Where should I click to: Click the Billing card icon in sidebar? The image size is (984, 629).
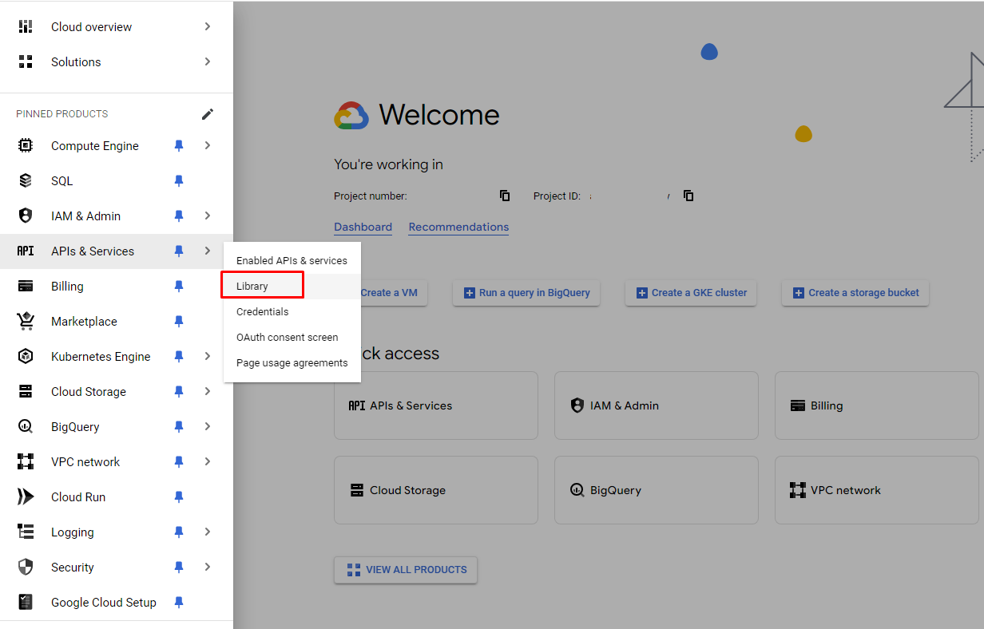[x=26, y=286]
